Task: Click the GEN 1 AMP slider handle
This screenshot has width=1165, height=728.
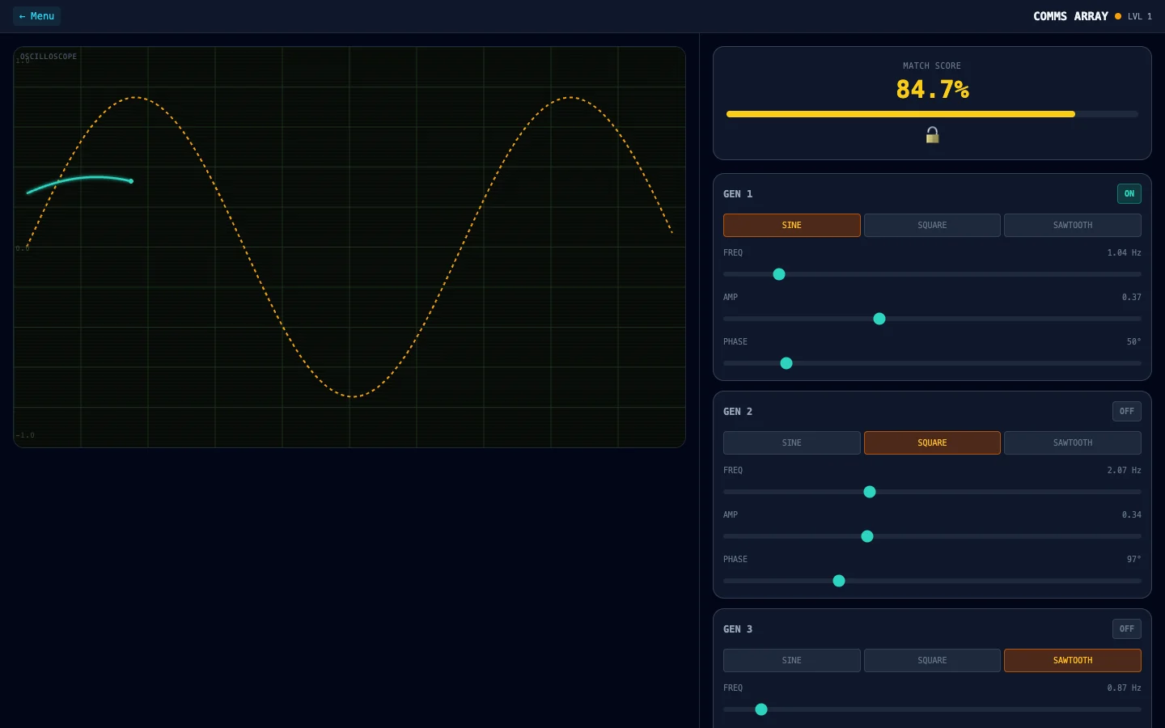Action: [x=879, y=319]
